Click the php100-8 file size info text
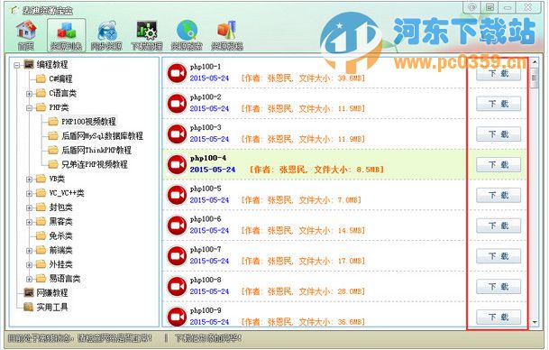The image size is (549, 350). click(303, 291)
